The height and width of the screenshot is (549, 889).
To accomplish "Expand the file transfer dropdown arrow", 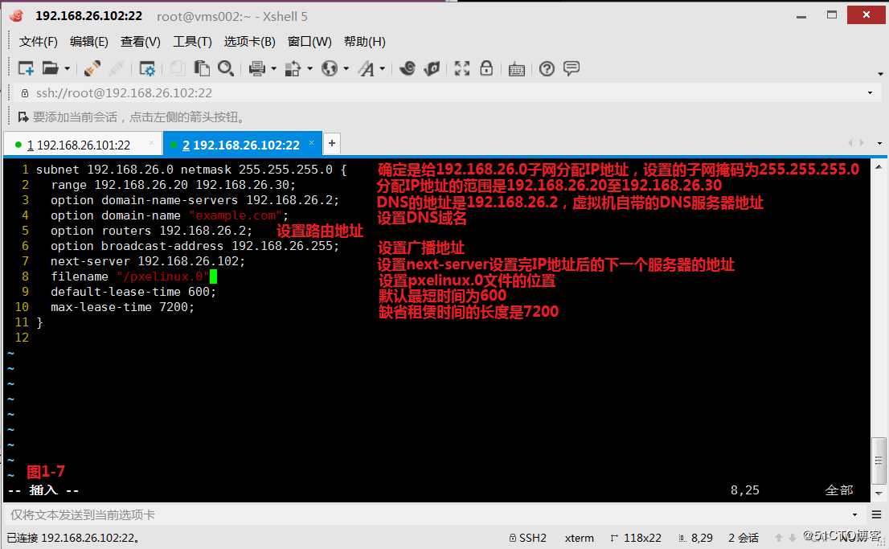I will pyautogui.click(x=309, y=68).
